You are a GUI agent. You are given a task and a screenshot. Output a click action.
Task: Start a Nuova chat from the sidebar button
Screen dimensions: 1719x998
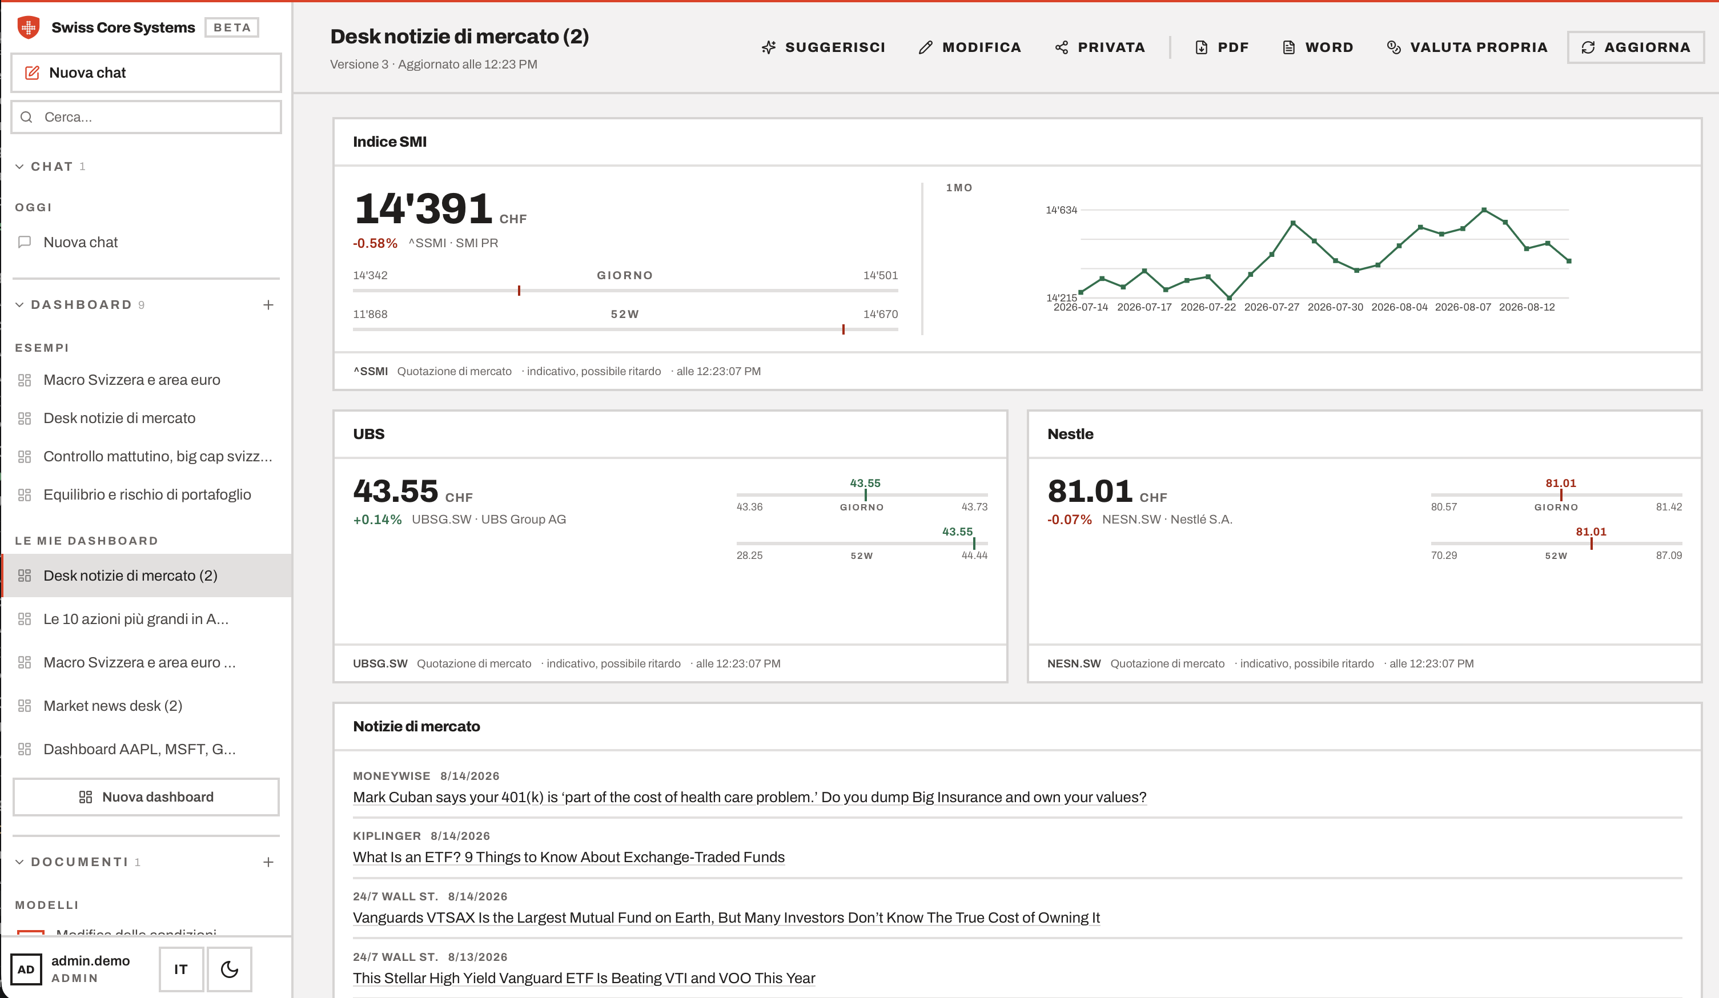tap(146, 73)
